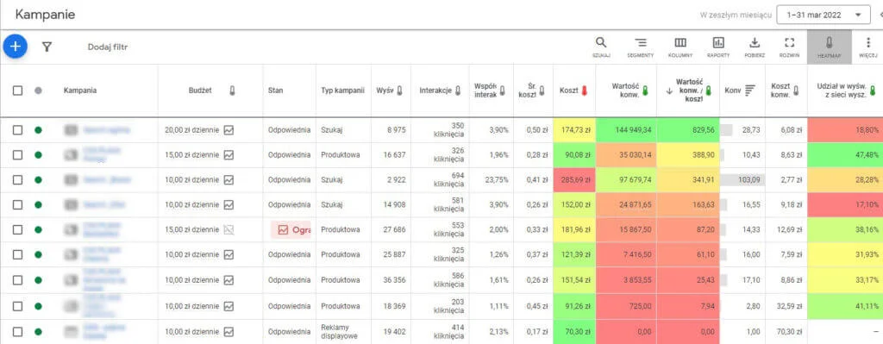
Task: Open the Kolumny columns icon
Action: 680,47
